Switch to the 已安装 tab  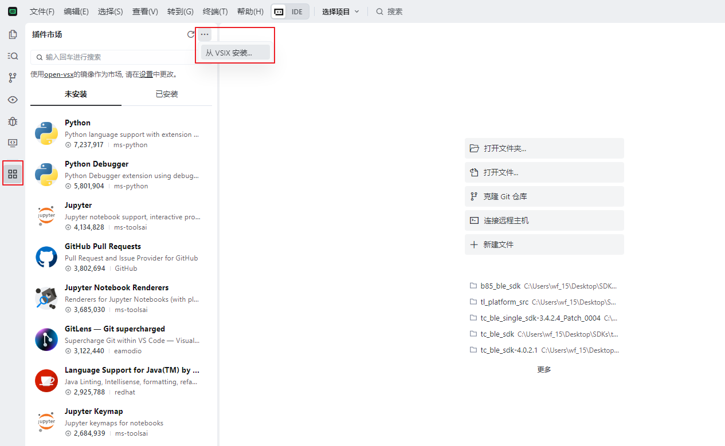pyautogui.click(x=167, y=94)
